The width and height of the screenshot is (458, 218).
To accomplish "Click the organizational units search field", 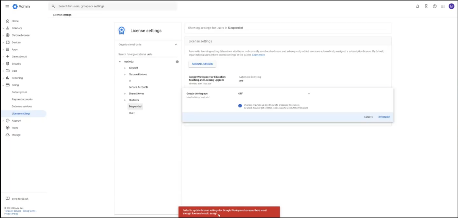I will coord(148,54).
